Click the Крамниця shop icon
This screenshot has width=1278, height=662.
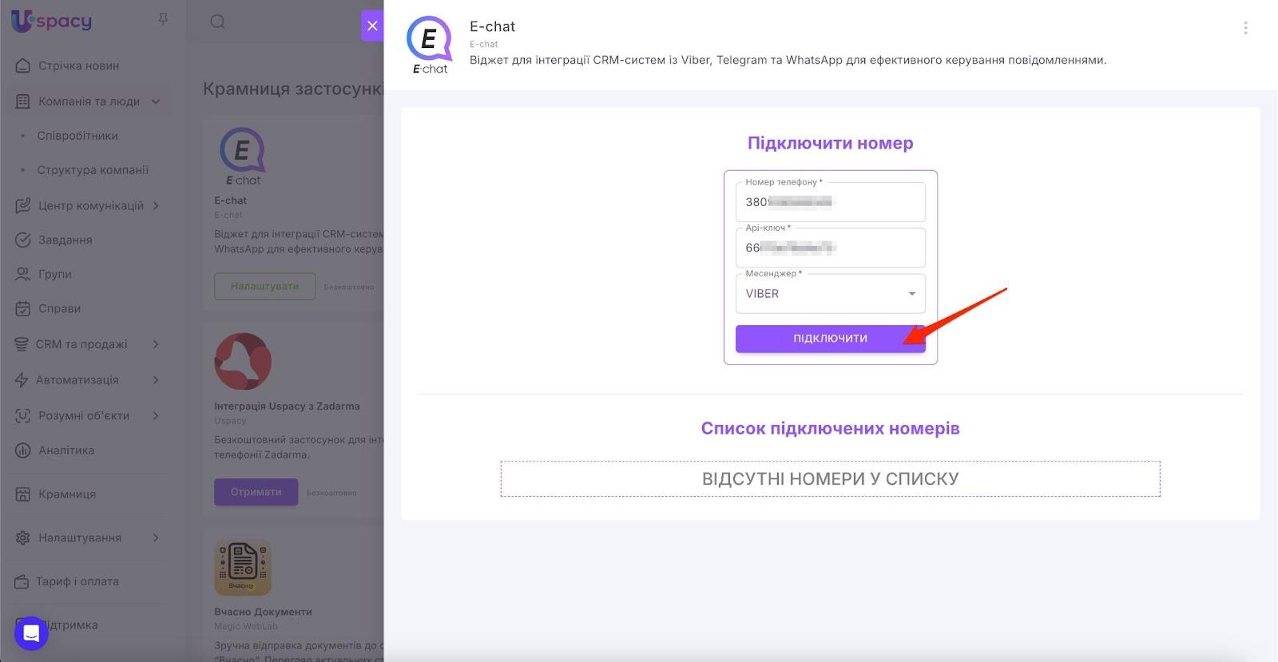coord(23,494)
